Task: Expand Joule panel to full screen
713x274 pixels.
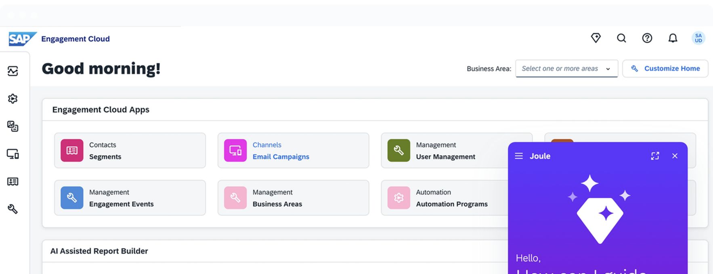Action: [x=655, y=156]
